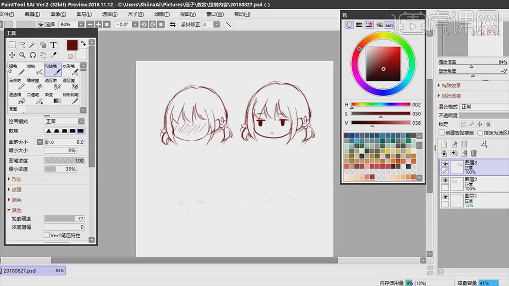This screenshot has height=286, width=509.
Task: Flip the canvas view horizontally
Action: 173,24
